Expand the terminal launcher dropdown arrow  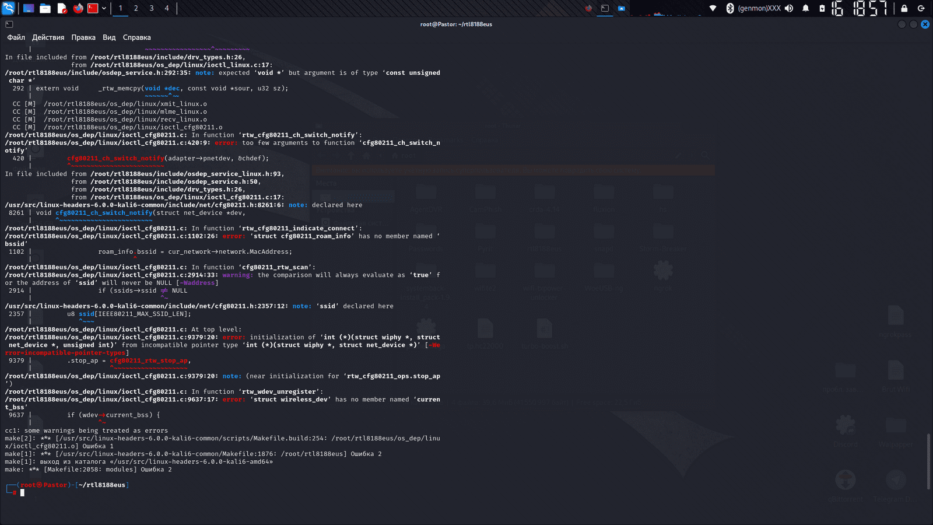(x=104, y=8)
